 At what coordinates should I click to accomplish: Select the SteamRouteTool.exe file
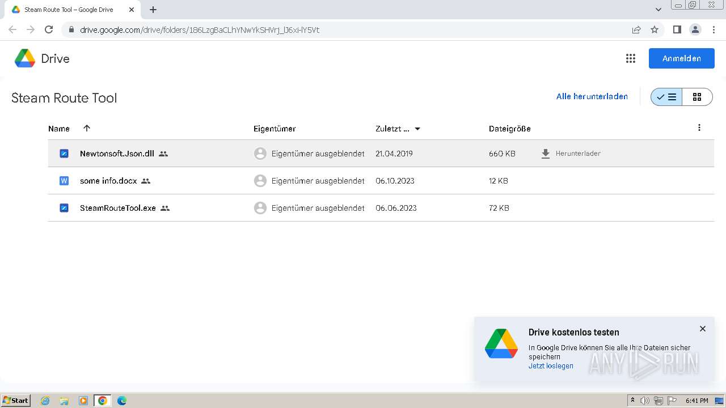(381, 208)
